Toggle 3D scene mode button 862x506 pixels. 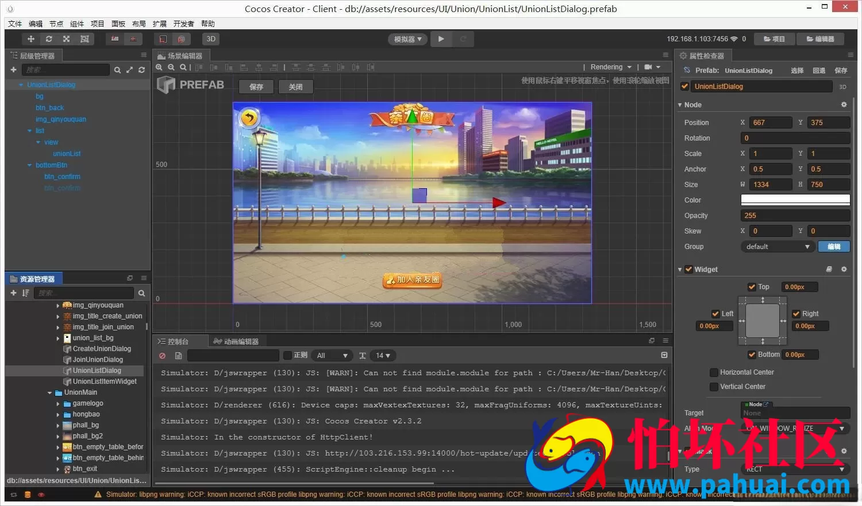coord(211,39)
